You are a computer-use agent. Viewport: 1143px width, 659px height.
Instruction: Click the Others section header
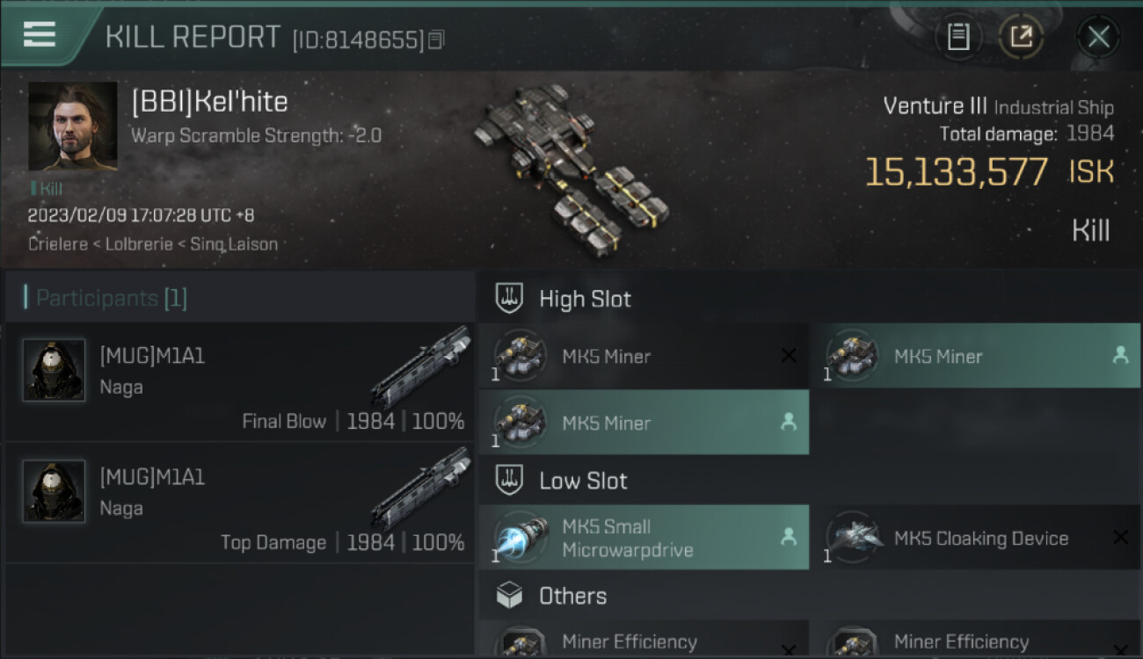pyautogui.click(x=572, y=596)
